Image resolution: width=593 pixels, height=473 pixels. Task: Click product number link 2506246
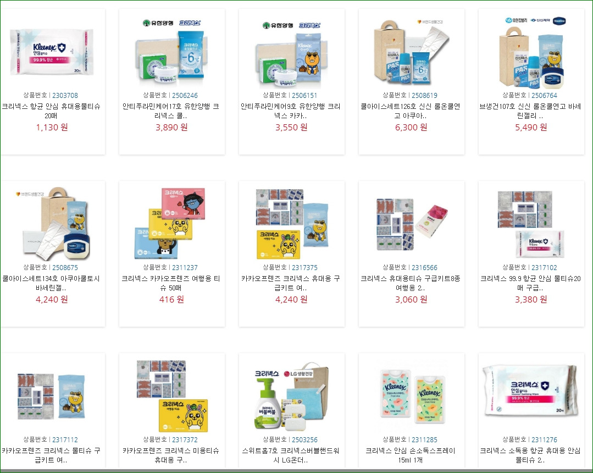point(185,95)
